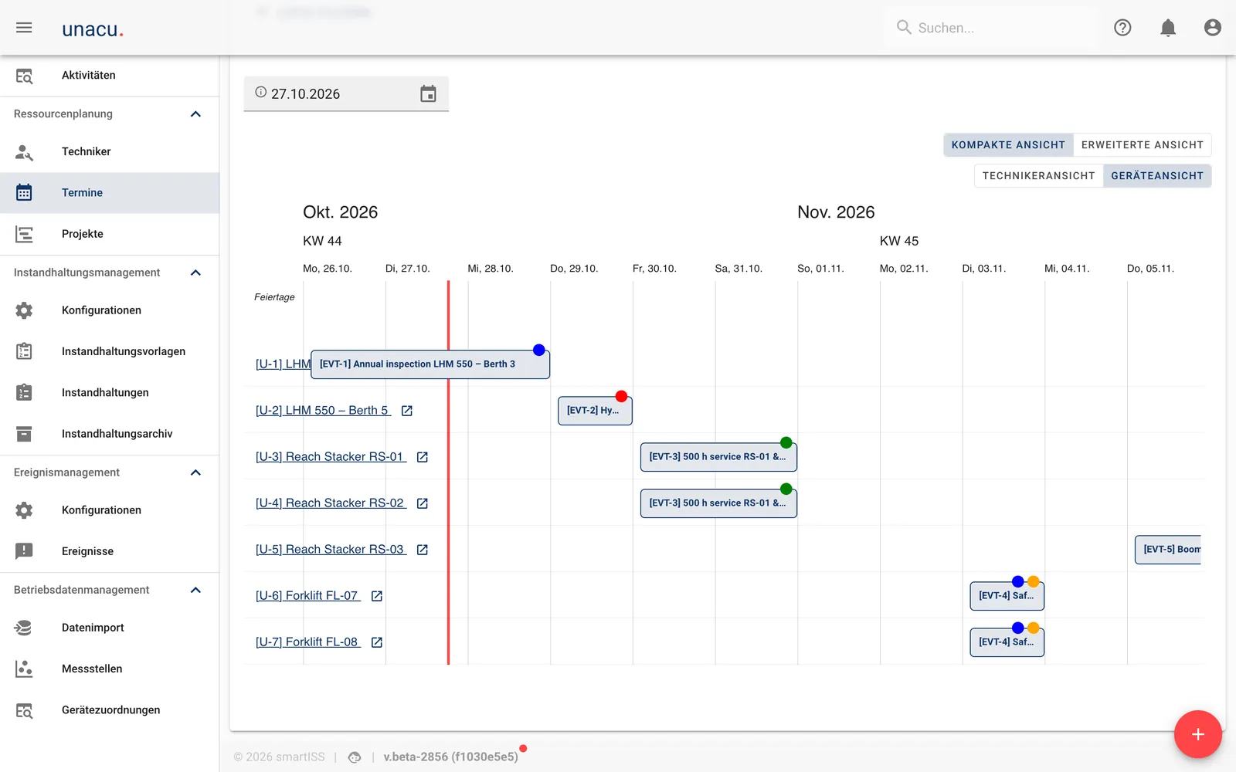The height and width of the screenshot is (772, 1236).
Task: Open the EVT-5 Boom event bar
Action: pyautogui.click(x=1168, y=550)
